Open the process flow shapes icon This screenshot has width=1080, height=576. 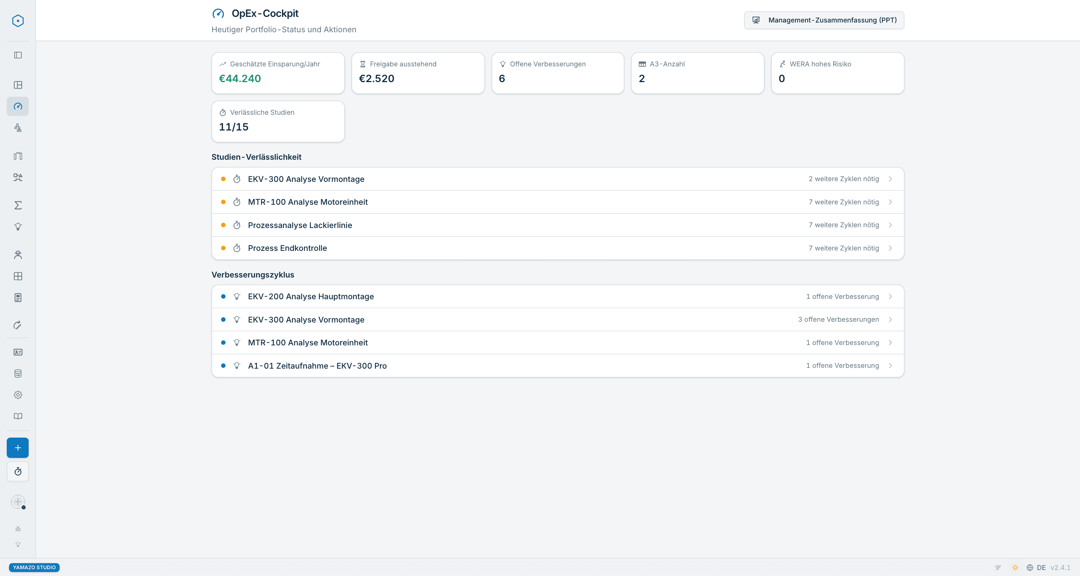click(x=18, y=177)
